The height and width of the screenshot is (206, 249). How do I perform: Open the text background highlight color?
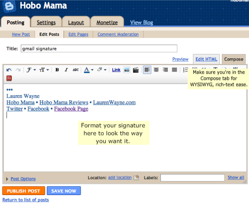pyautogui.click(x=102, y=70)
